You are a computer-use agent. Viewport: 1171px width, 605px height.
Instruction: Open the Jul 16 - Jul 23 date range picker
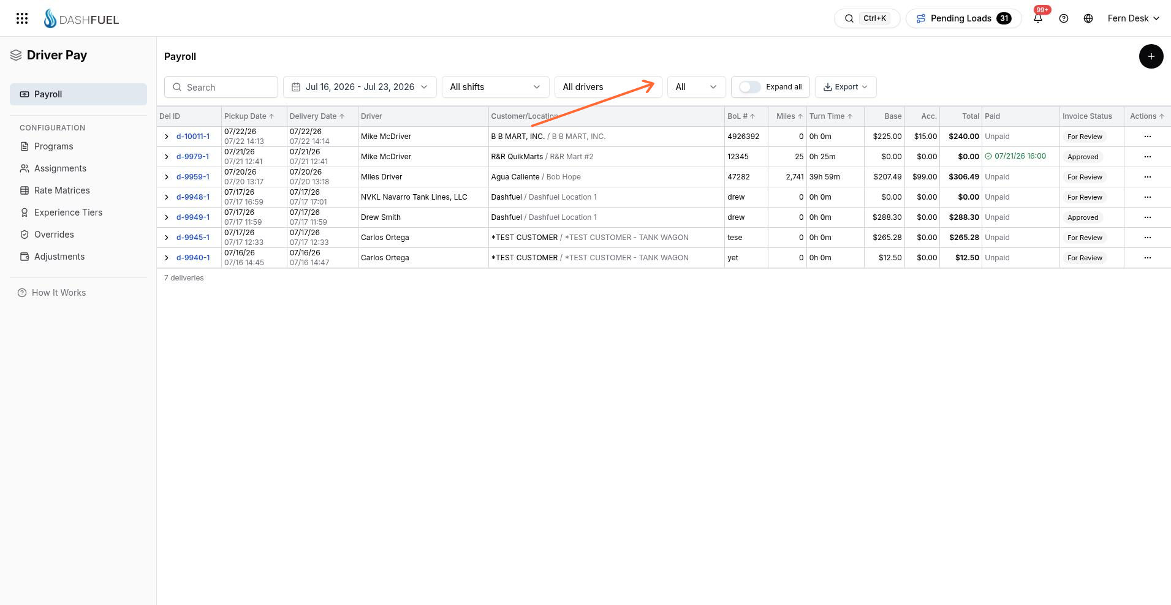[360, 87]
